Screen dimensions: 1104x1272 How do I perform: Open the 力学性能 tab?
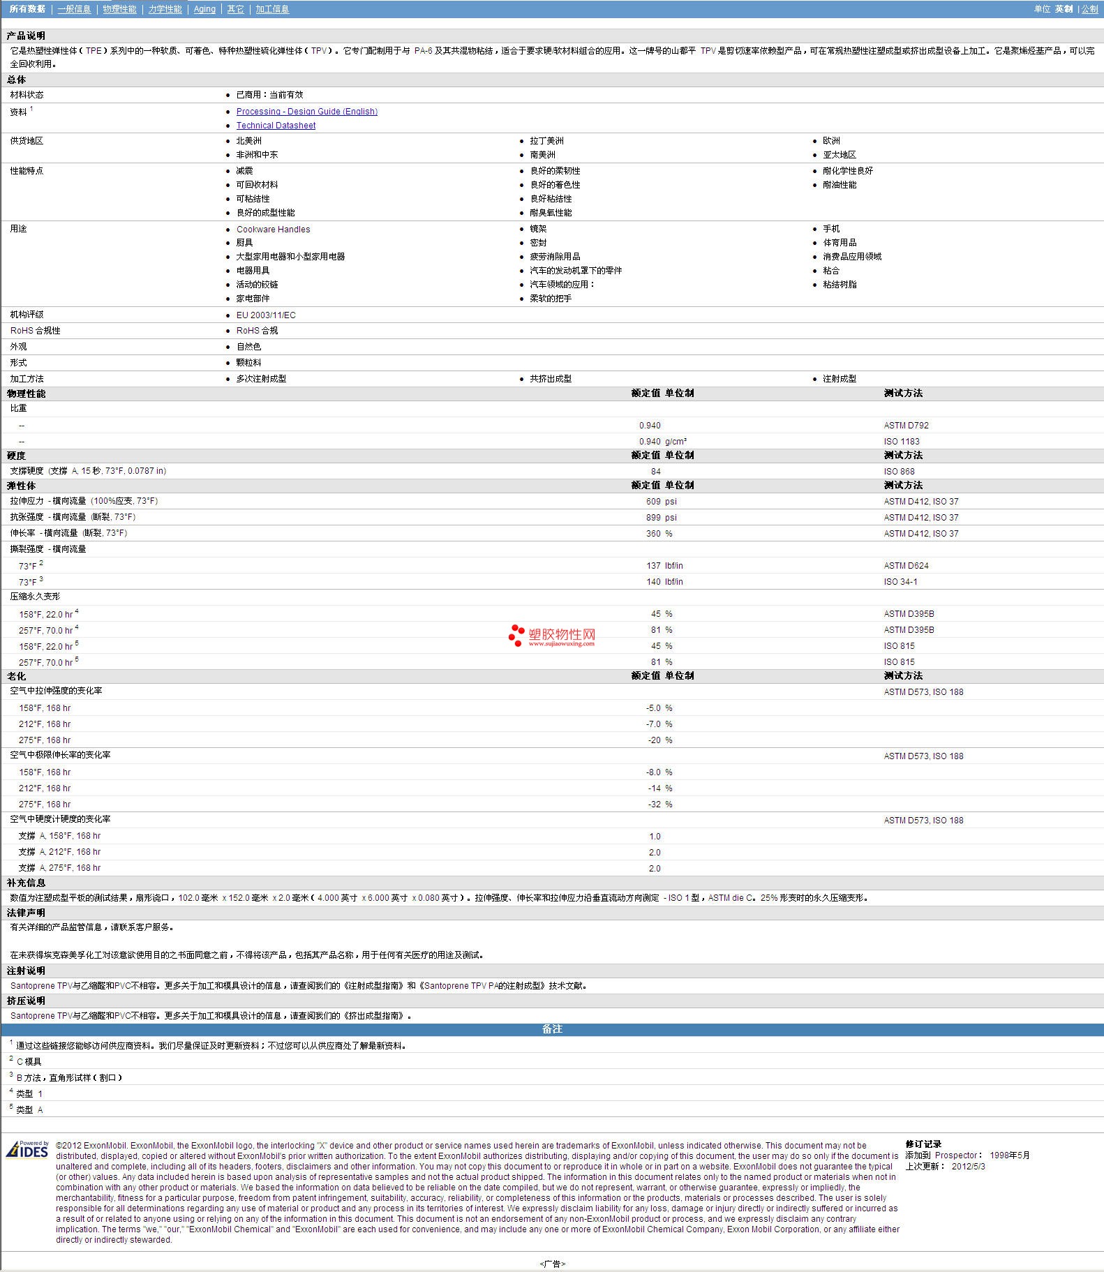point(165,9)
